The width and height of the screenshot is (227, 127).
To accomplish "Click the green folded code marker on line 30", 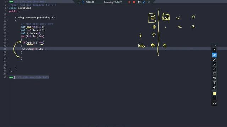I will pyautogui.click(x=11, y=77).
